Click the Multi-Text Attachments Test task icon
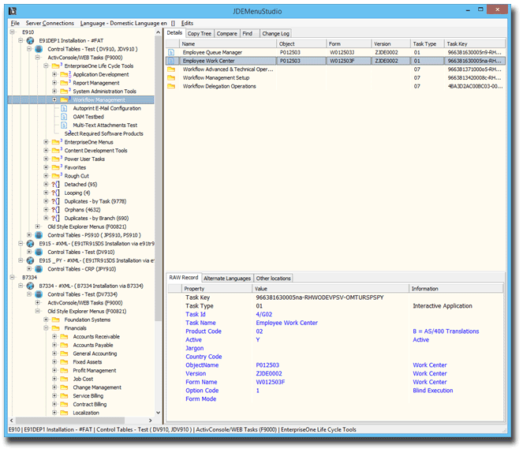This screenshot has height=449, width=523. [x=64, y=125]
